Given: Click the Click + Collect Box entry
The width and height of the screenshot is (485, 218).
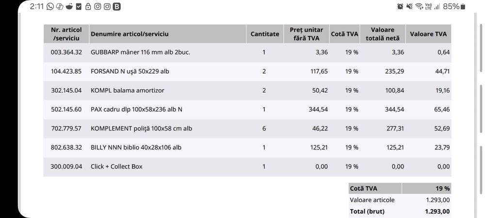Looking at the screenshot, I should [116, 166].
